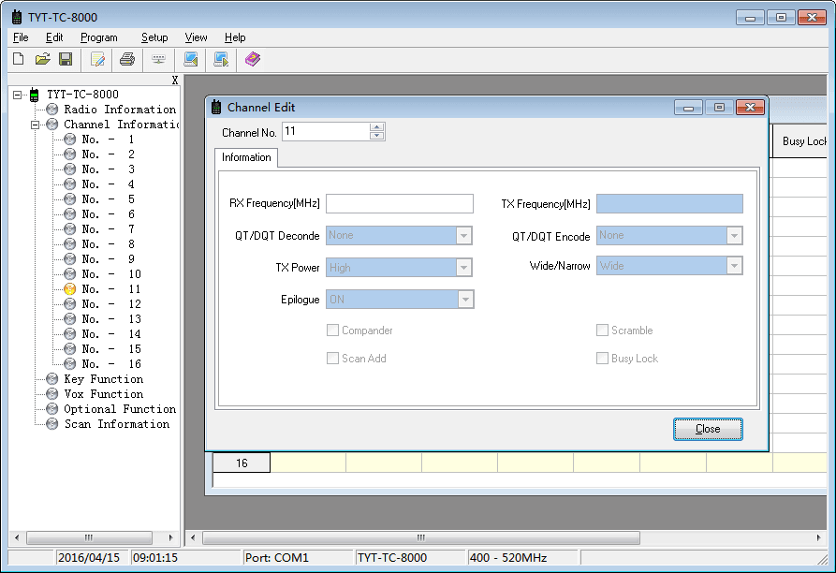Image resolution: width=836 pixels, height=573 pixels.
Task: Click the Edit notepad-and-pencil toolbar icon
Action: (97, 60)
